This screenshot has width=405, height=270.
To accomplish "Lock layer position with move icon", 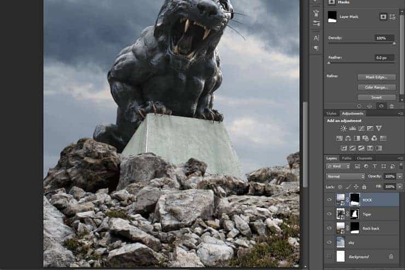I will click(356, 187).
